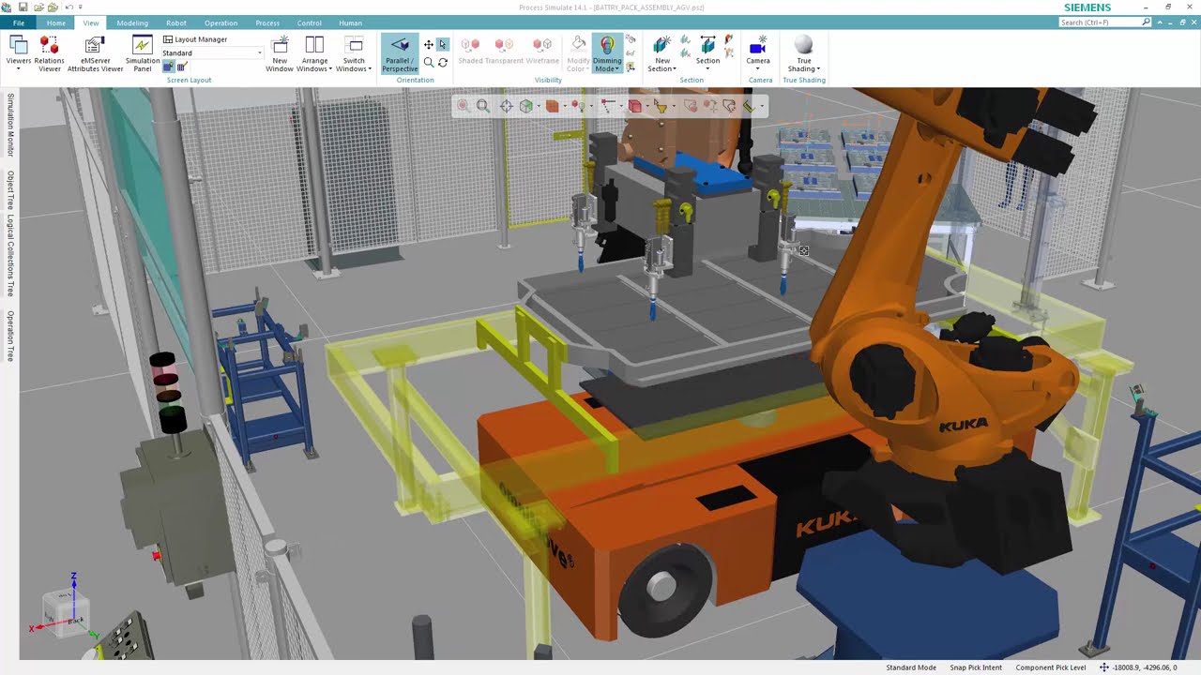The image size is (1201, 675).
Task: Toggle Parallel / Perspective view
Action: point(400,54)
